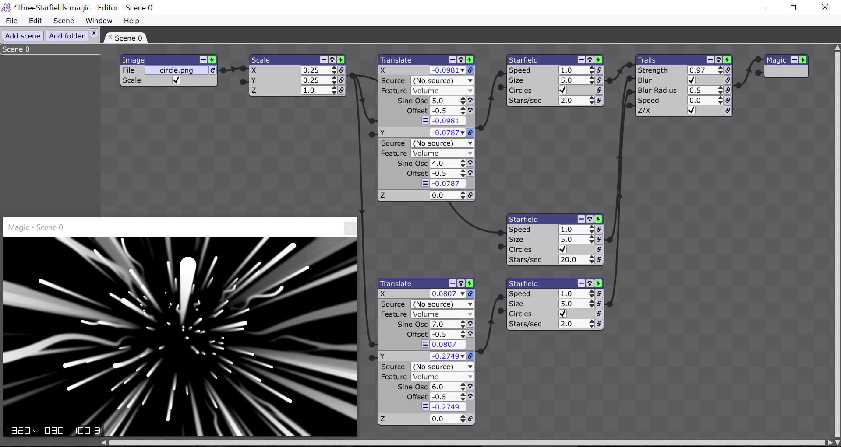
Task: Expand dropdown arrow beside Y -0.0787
Action: tap(463, 133)
